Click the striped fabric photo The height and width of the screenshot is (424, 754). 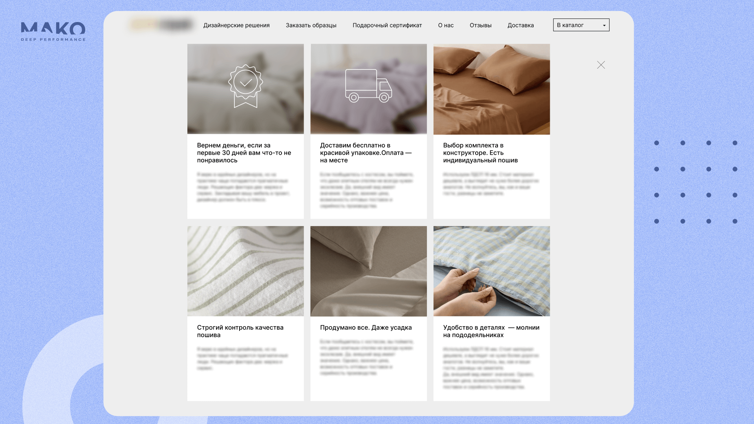tap(245, 271)
